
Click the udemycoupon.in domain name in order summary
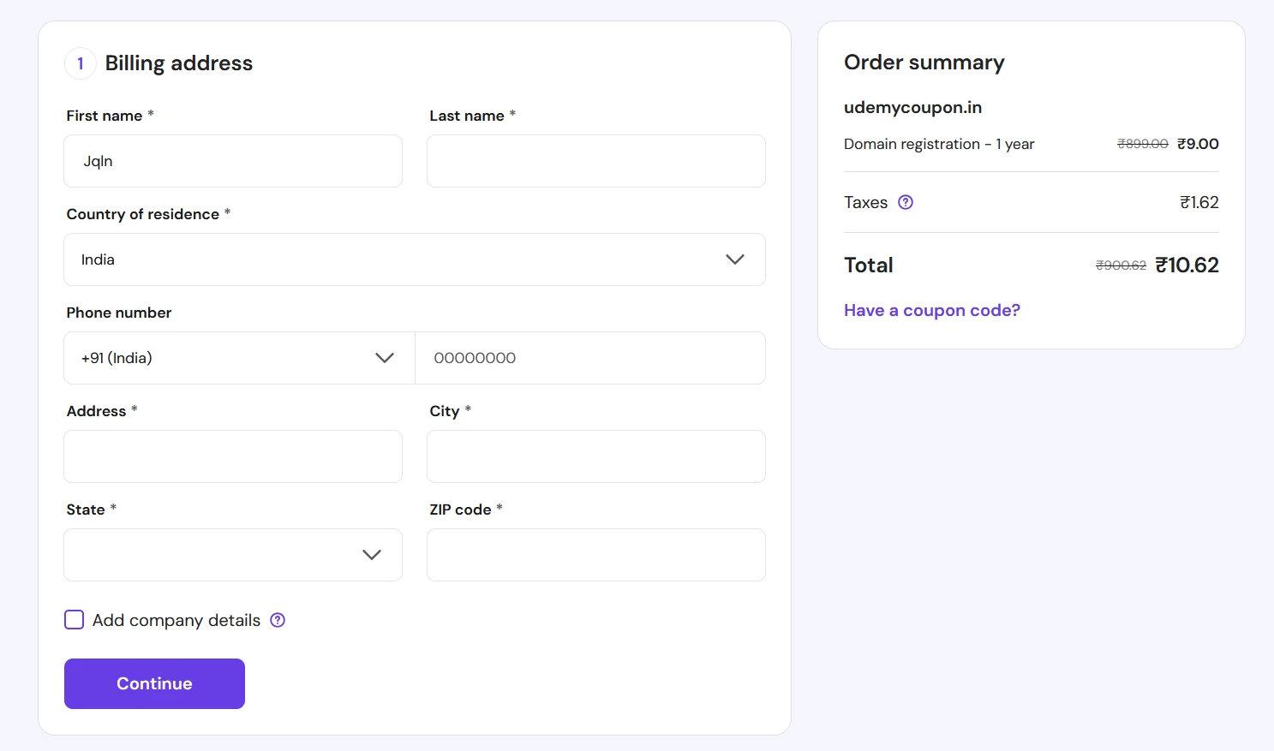coord(912,107)
